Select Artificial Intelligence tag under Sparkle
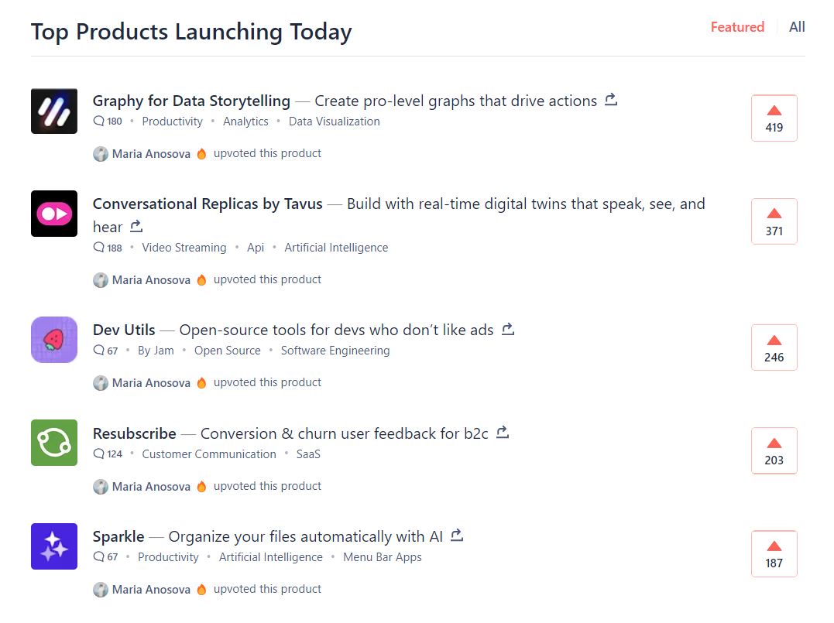The width and height of the screenshot is (834, 623). click(x=271, y=557)
